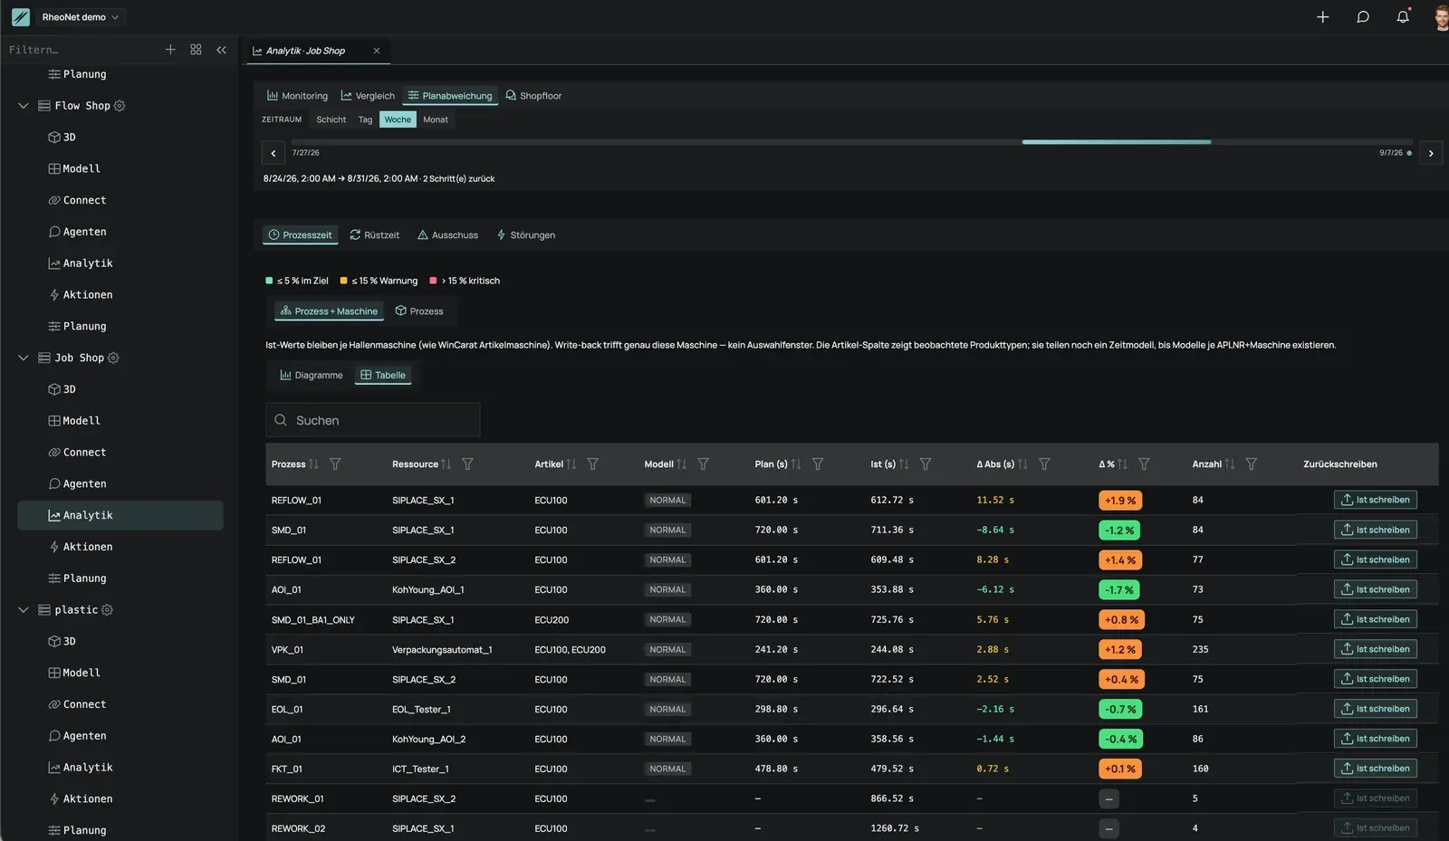Open the chat bubble icon in header
Viewport: 1449px width, 841px height.
tap(1363, 17)
